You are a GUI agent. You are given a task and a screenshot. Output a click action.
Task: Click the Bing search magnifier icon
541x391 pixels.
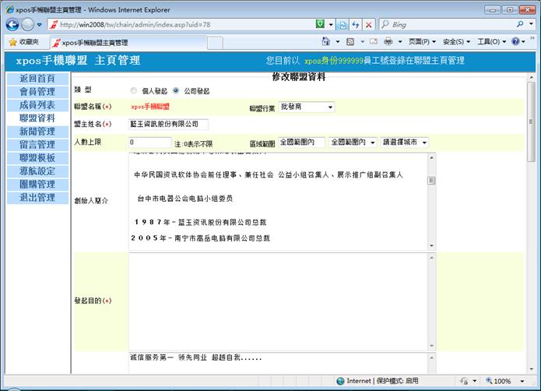click(519, 25)
